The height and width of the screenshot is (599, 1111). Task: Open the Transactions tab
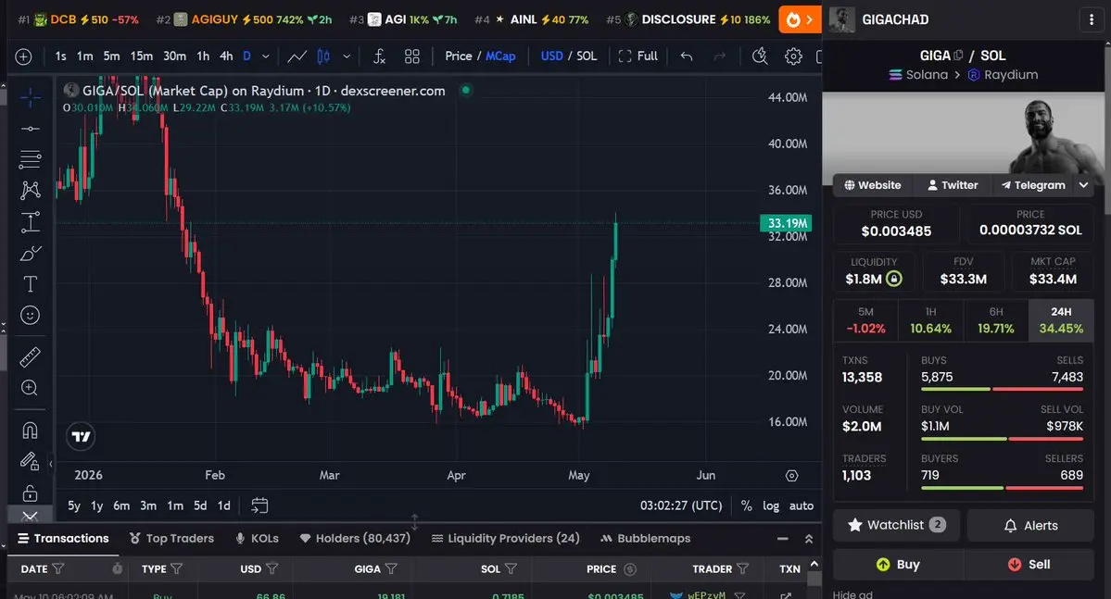[x=63, y=539]
